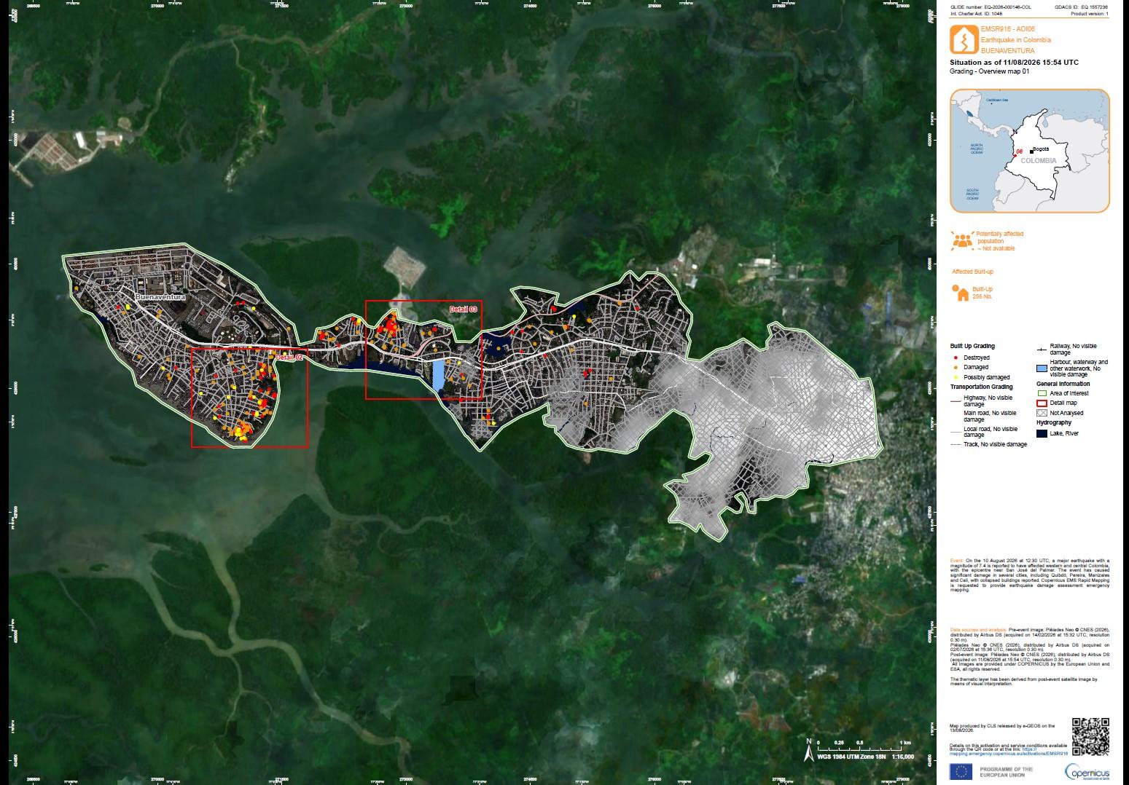Image resolution: width=1129 pixels, height=785 pixels.
Task: Click the QR code
Action: click(1090, 736)
